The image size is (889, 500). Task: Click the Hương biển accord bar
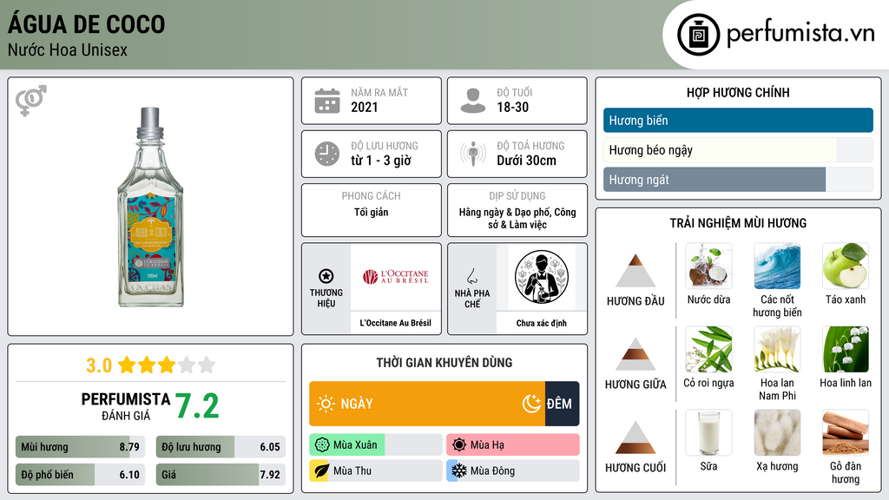pyautogui.click(x=738, y=120)
